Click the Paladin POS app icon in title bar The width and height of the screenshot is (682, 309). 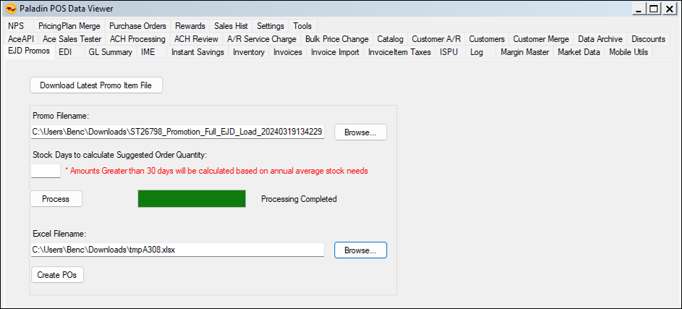[x=10, y=9]
